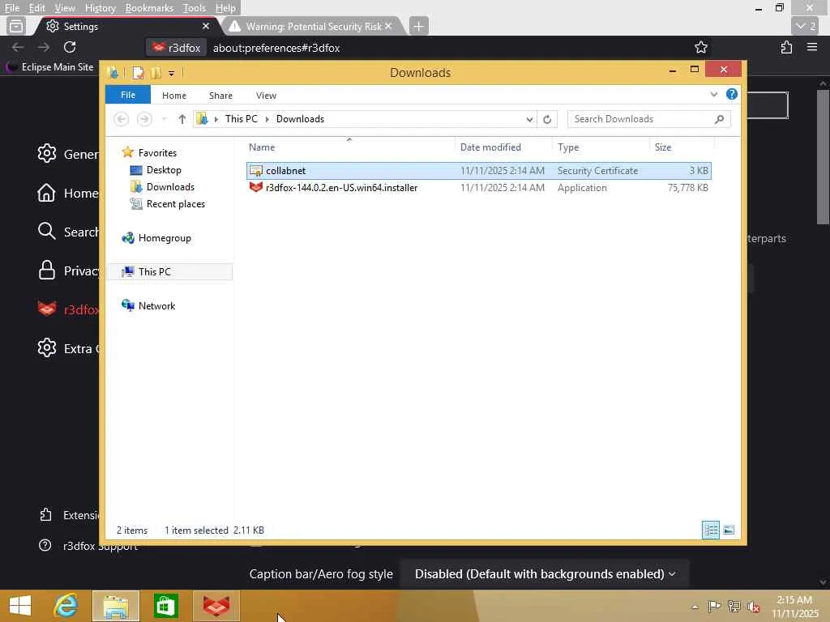This screenshot has width=830, height=622.
Task: Open the View ribbon tab
Action: pos(266,96)
